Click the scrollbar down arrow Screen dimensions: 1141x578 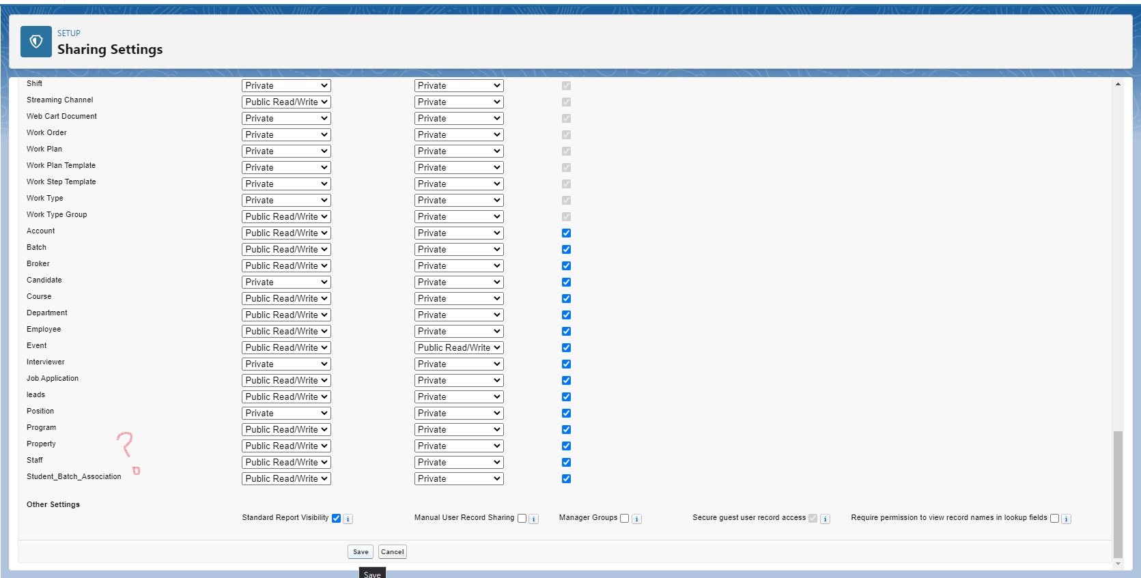tap(1118, 564)
